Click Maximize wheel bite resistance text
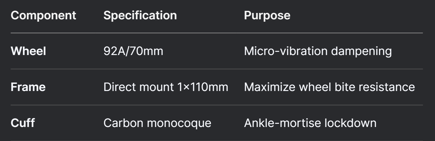This screenshot has width=435, height=141. click(330, 87)
